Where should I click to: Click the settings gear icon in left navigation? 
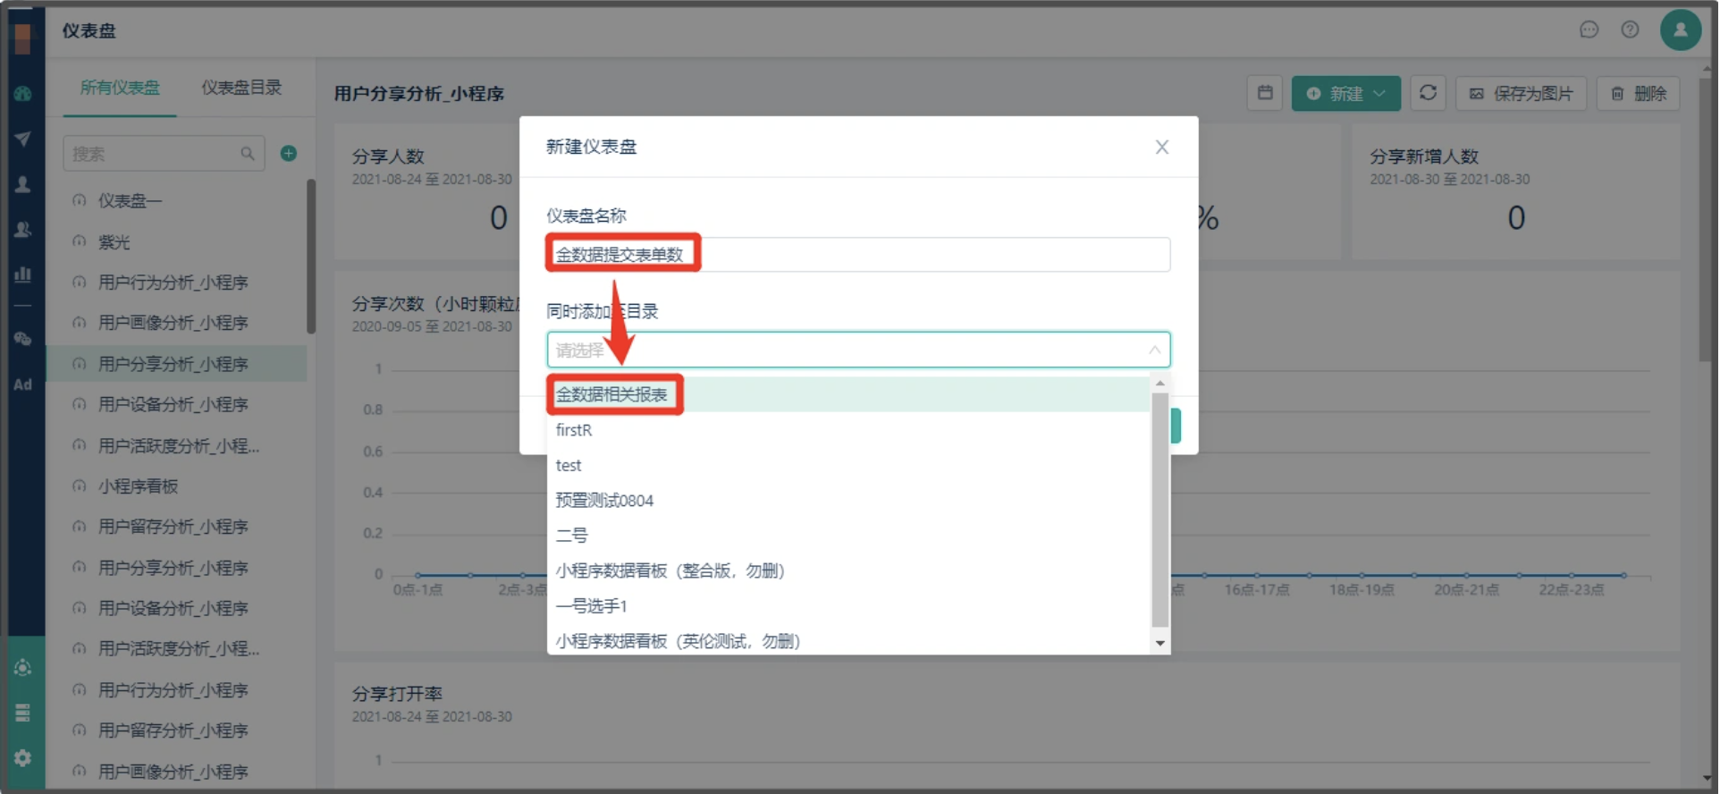pyautogui.click(x=22, y=758)
